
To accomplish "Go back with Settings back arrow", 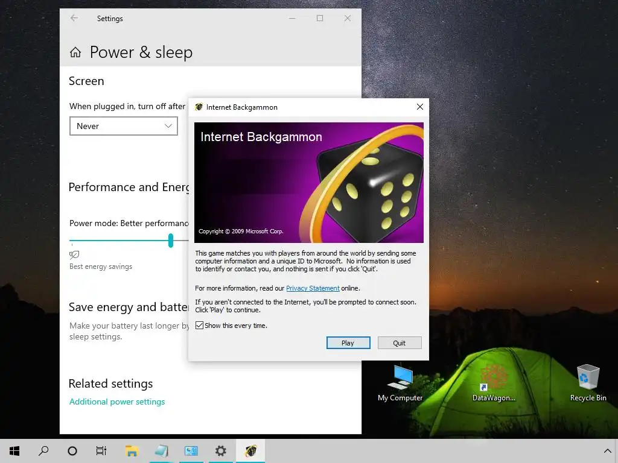I will point(74,18).
